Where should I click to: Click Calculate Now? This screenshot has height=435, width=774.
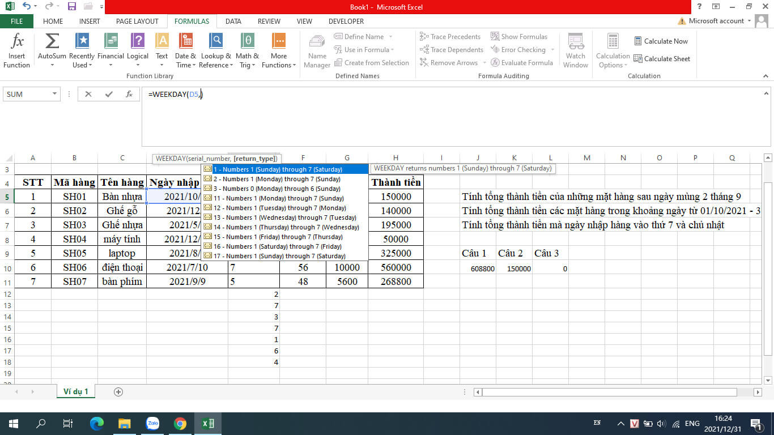[x=661, y=41]
